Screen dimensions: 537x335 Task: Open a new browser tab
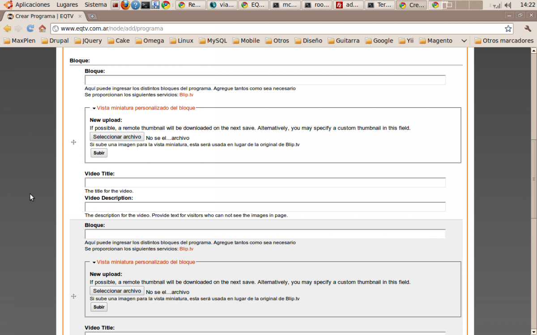tap(92, 16)
